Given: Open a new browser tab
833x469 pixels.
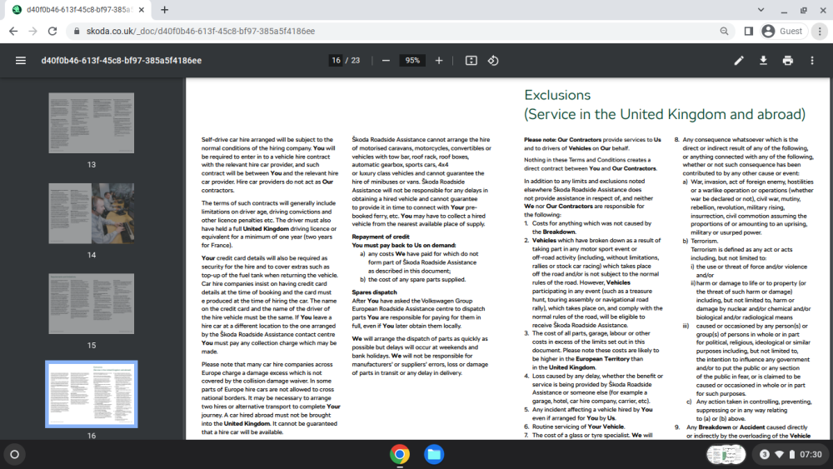Looking at the screenshot, I should (165, 9).
